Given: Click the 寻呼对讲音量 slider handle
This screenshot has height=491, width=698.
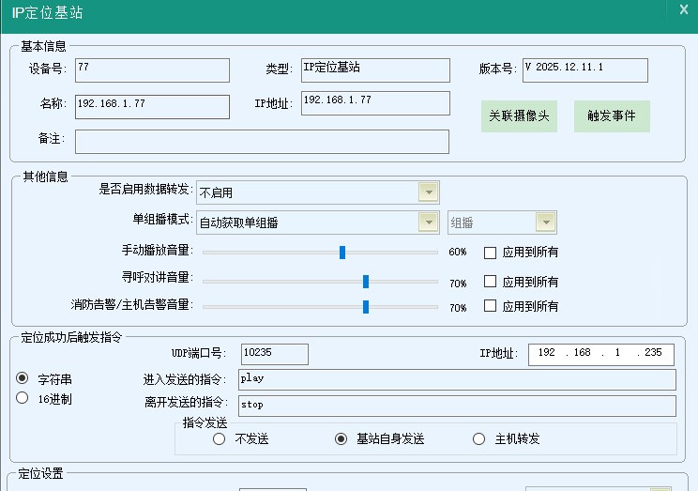Looking at the screenshot, I should point(366,281).
